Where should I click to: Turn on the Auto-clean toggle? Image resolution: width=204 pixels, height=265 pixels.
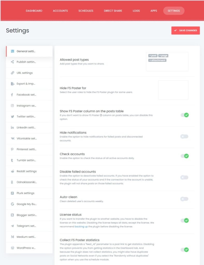(184, 199)
